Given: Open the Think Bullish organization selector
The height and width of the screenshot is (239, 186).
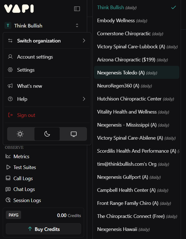Looking at the screenshot, I should tap(42, 26).
